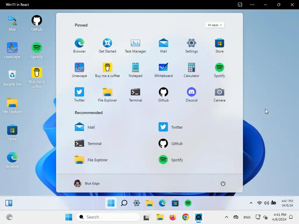Open host clock showing 4/6/2024
The height and width of the screenshot is (224, 299).
click(279, 217)
